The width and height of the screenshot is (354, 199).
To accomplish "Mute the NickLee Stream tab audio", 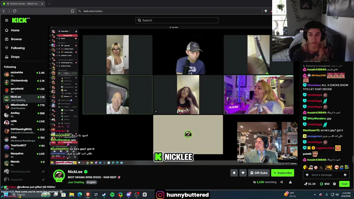I will (x=8, y=4).
